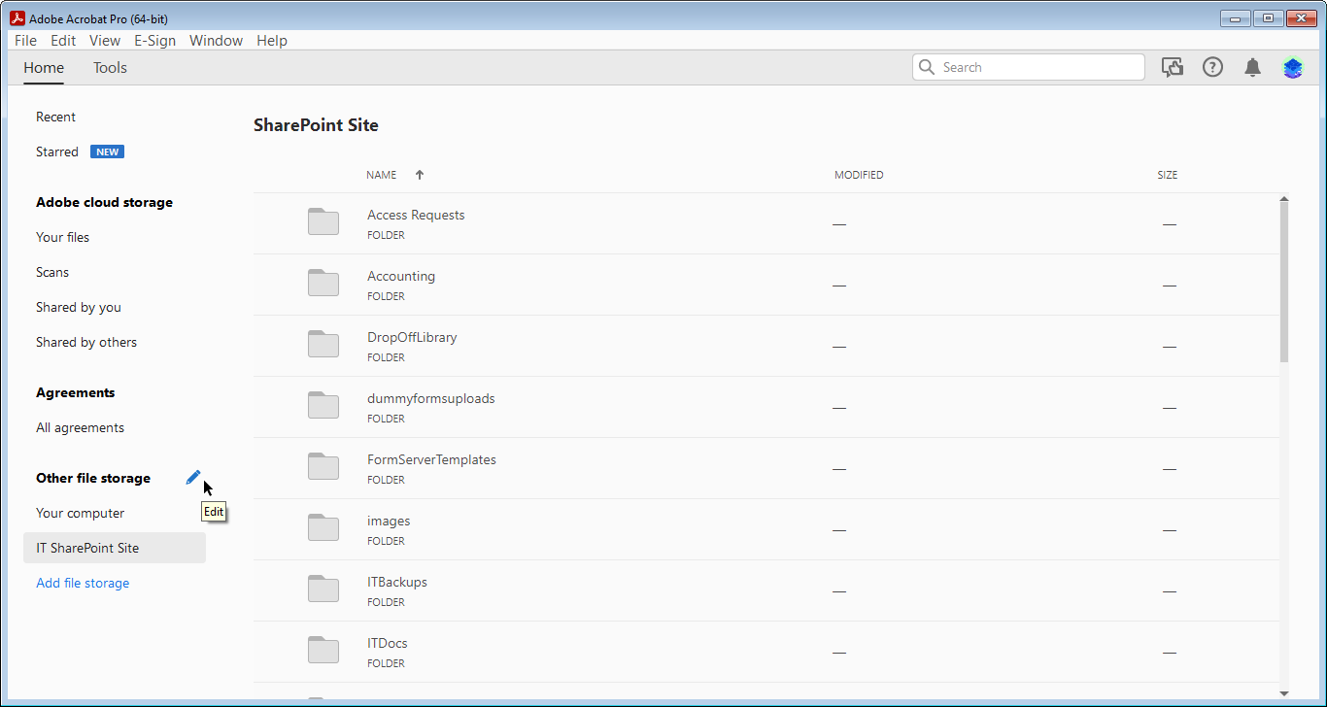Open Shared by you
Viewport: 1327px width, 707px height.
(x=79, y=307)
